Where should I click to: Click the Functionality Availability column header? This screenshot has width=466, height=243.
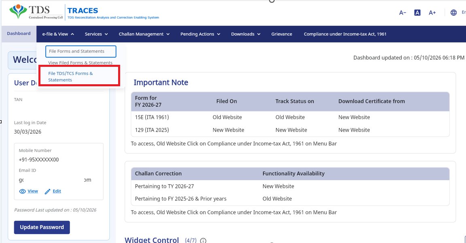[x=293, y=173]
